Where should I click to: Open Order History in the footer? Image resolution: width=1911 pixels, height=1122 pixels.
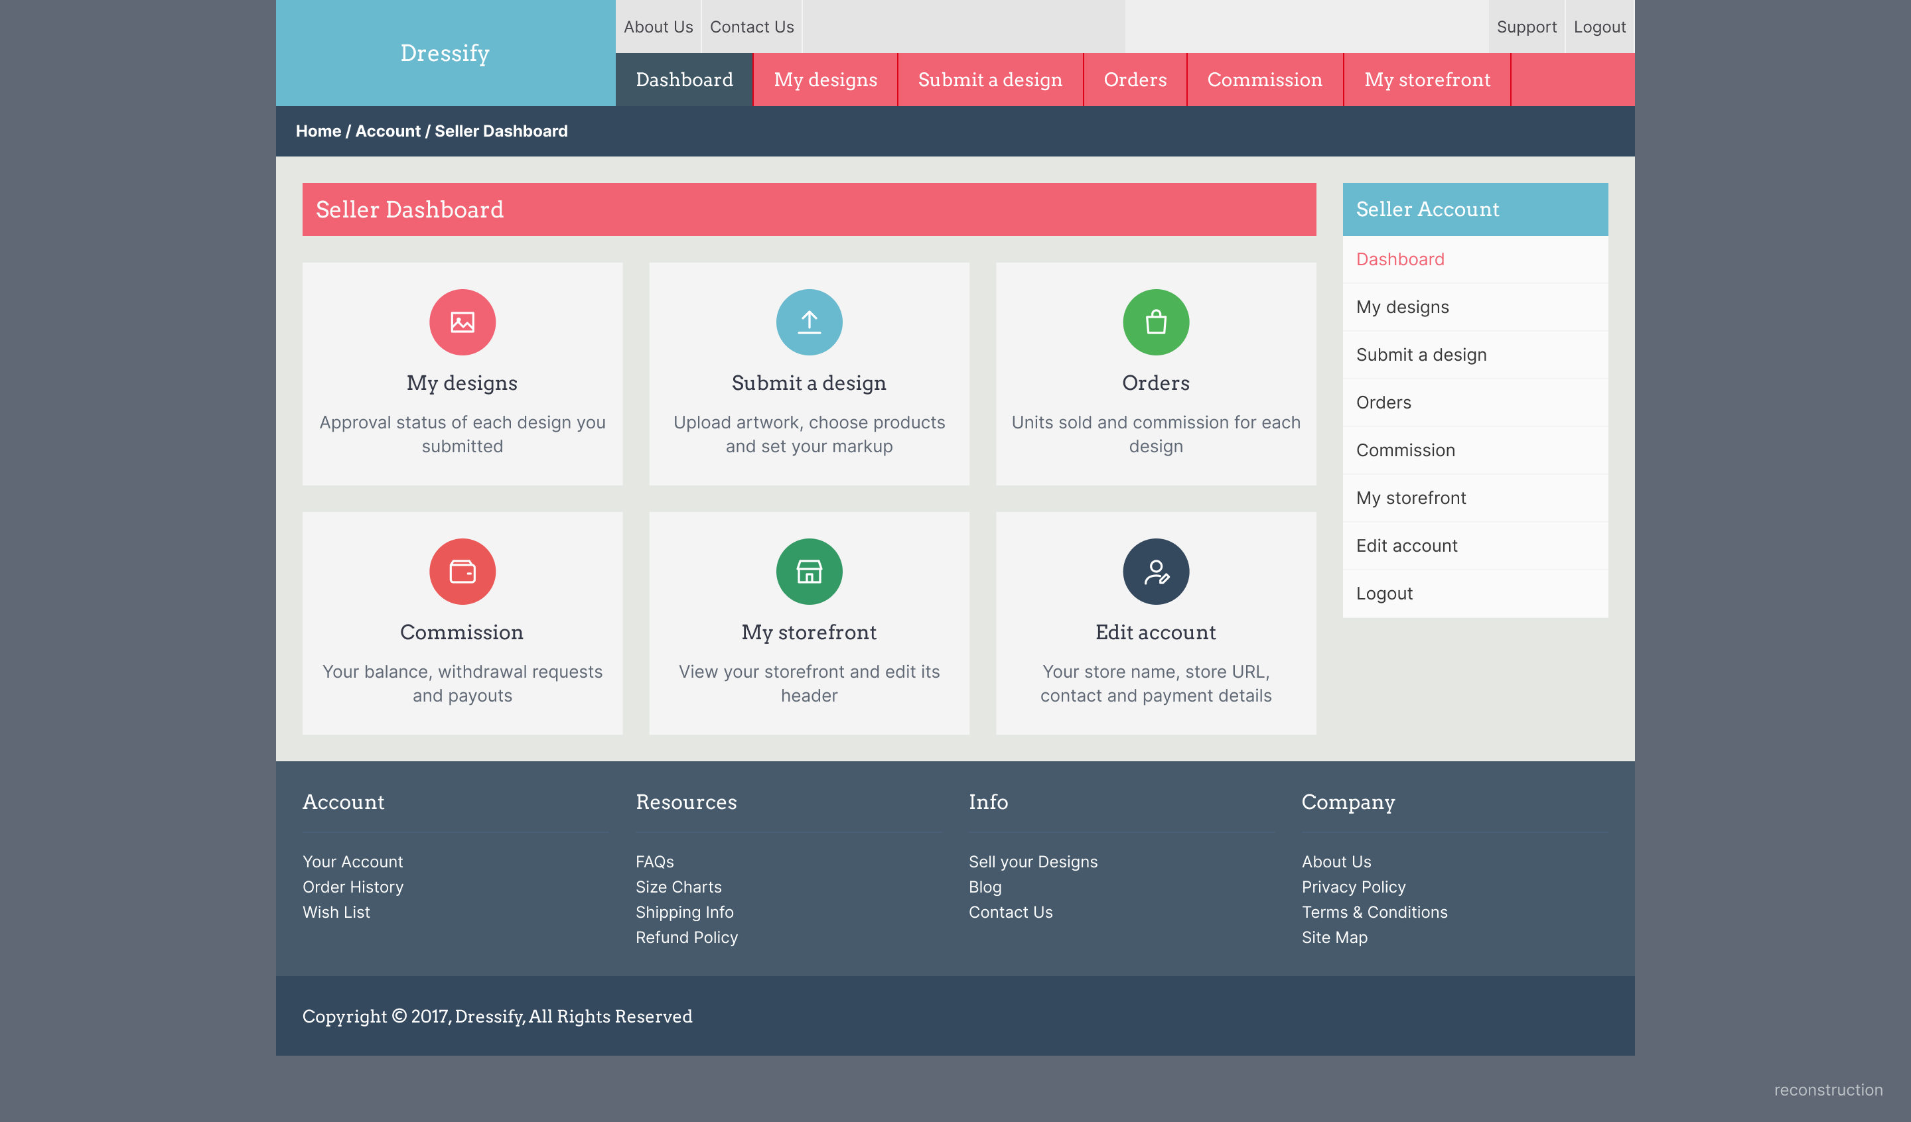[x=352, y=887]
